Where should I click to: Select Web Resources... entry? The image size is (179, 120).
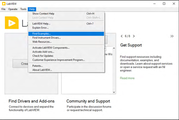66,42
